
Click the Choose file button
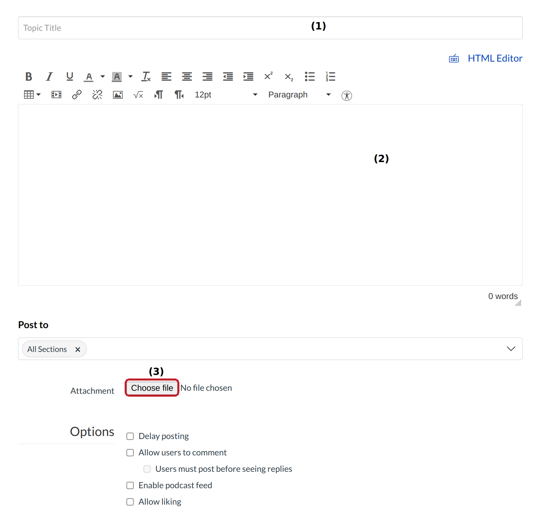point(152,388)
